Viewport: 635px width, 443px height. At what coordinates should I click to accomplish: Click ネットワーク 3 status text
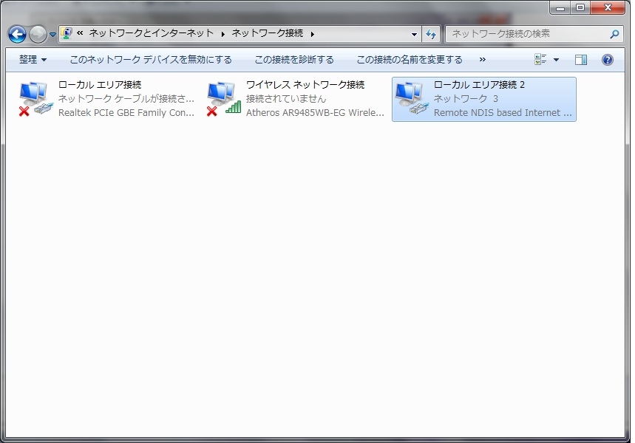pos(466,99)
